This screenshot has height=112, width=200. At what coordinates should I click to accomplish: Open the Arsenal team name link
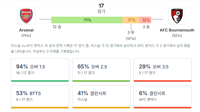(x=26, y=30)
